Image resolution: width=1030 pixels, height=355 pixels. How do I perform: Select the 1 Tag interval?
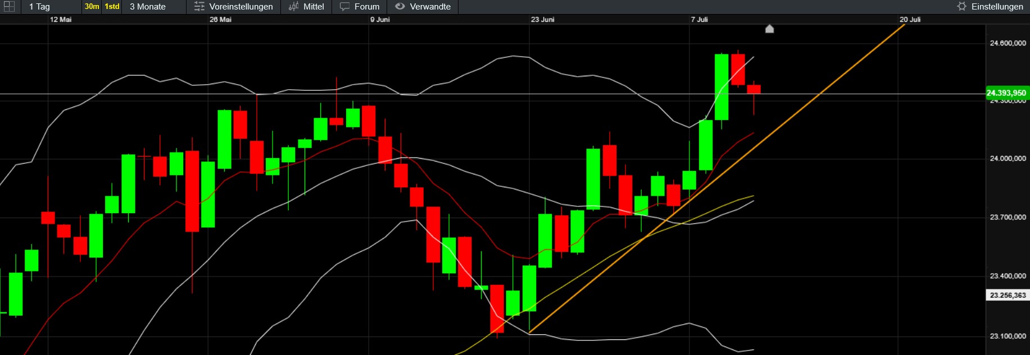tap(39, 7)
